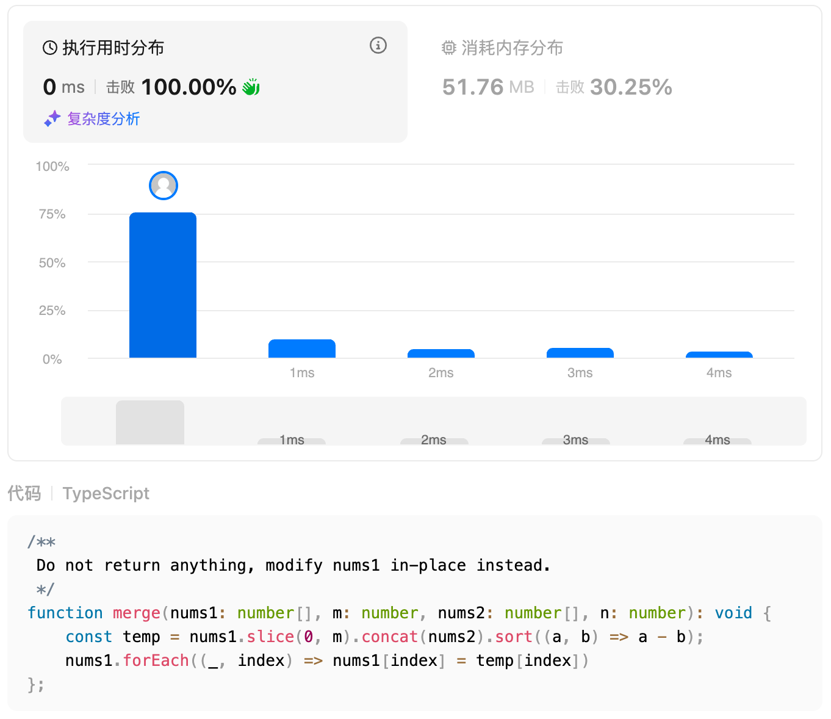This screenshot has height=719, width=831.
Task: Click the 4ms bar in the chart
Action: tap(719, 355)
